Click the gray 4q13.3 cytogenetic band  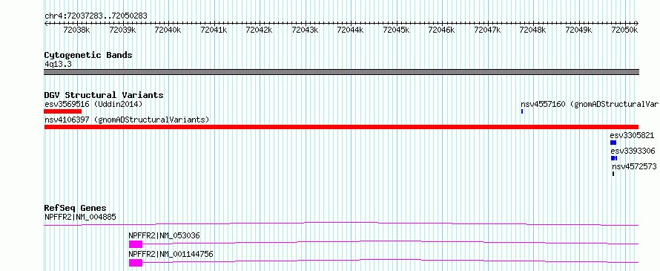(x=341, y=72)
